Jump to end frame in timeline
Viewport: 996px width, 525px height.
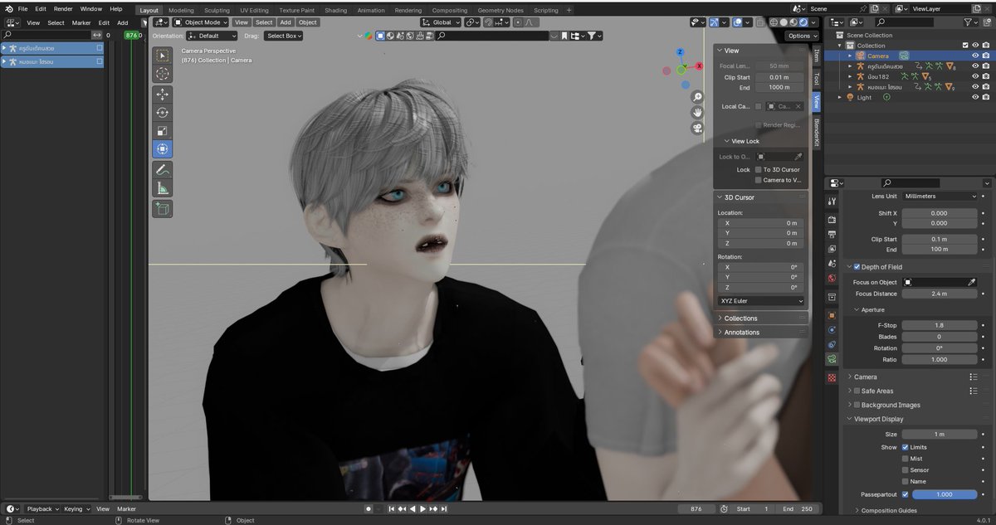tap(444, 508)
